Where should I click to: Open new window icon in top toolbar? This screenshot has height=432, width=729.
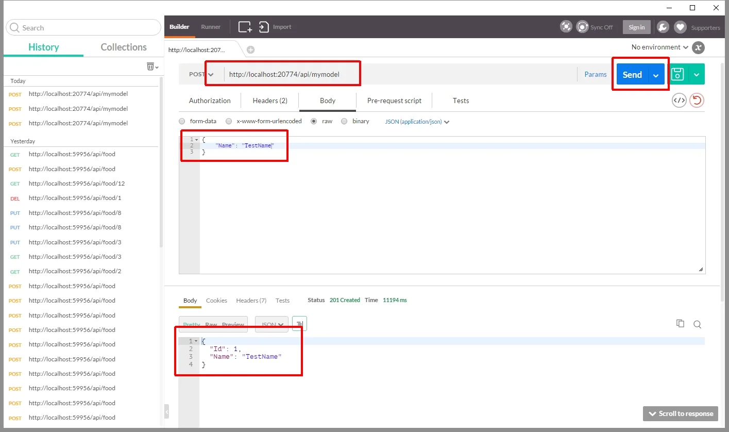coord(245,27)
